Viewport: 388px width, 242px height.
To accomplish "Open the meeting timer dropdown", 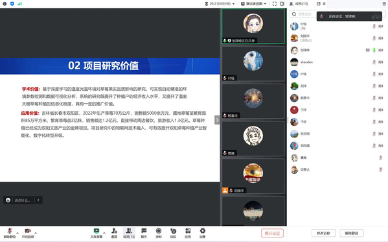I will pyautogui.click(x=220, y=4).
